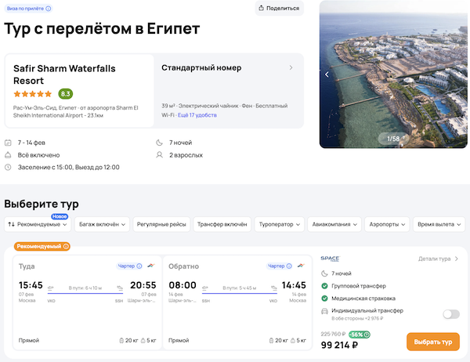Click the 'Поделиться' share button
470x362 pixels.
pos(280,9)
